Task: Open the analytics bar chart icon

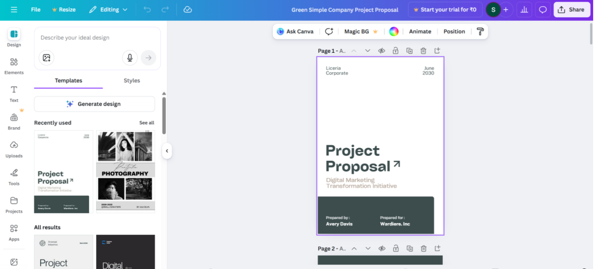Action: click(524, 9)
